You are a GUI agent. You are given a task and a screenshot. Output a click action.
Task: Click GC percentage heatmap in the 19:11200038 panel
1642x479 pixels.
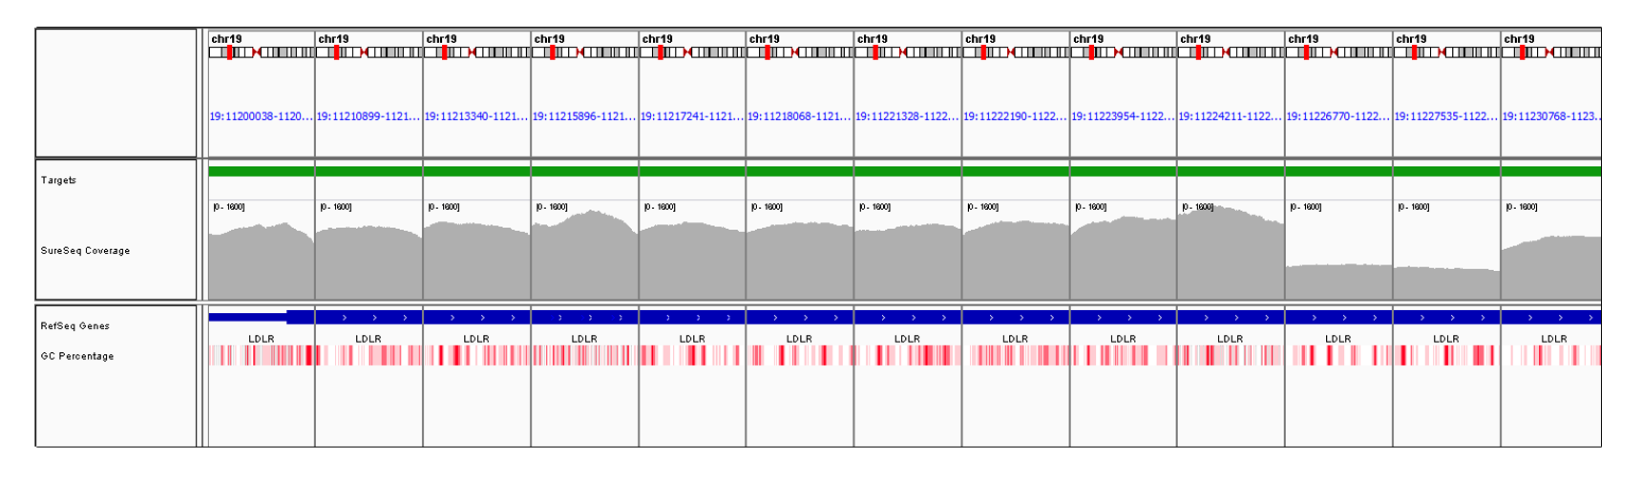click(261, 356)
